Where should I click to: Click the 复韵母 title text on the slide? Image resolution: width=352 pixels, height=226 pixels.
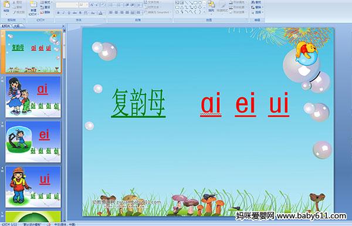click(x=138, y=103)
